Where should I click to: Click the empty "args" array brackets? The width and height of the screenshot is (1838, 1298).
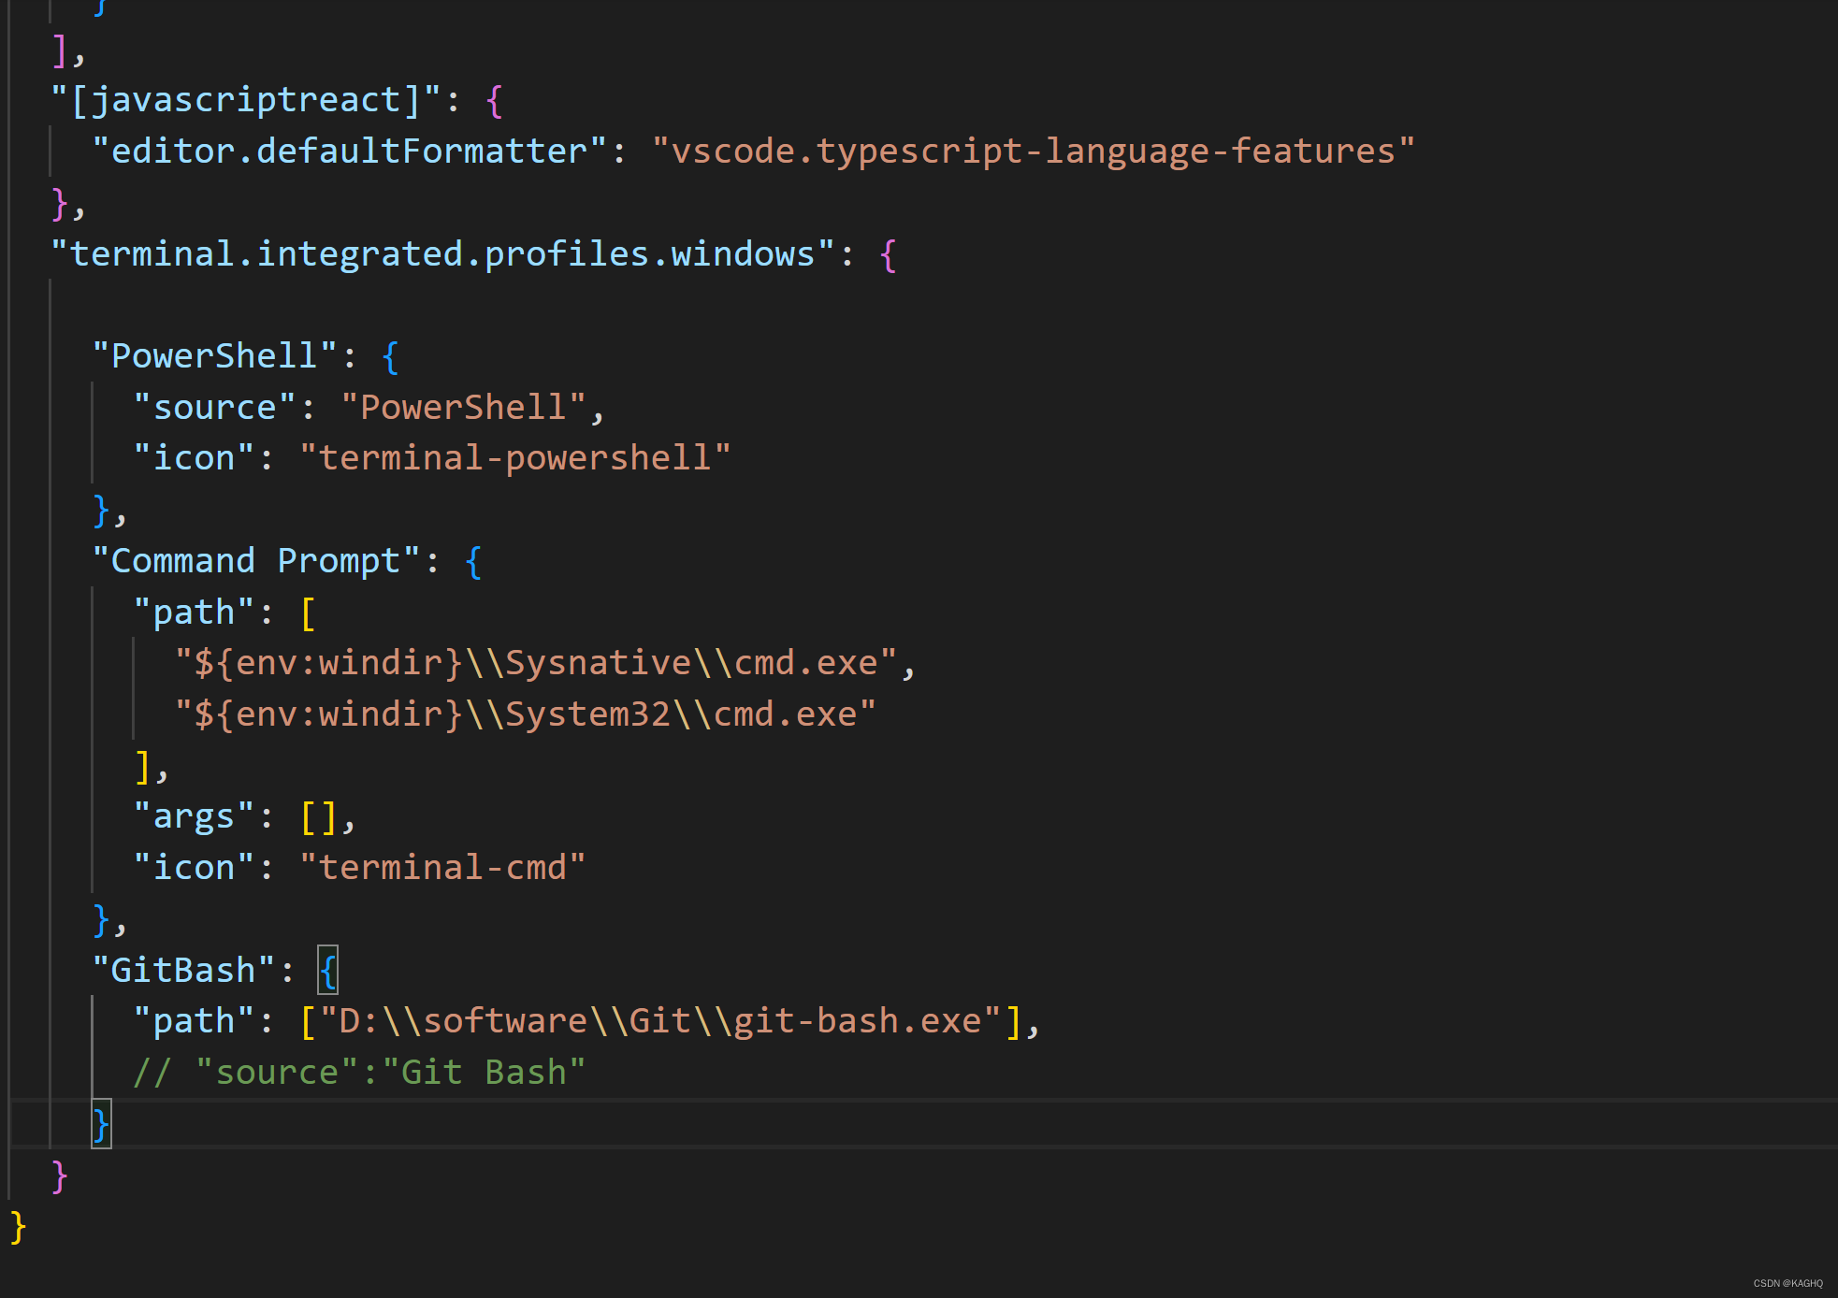click(x=318, y=817)
